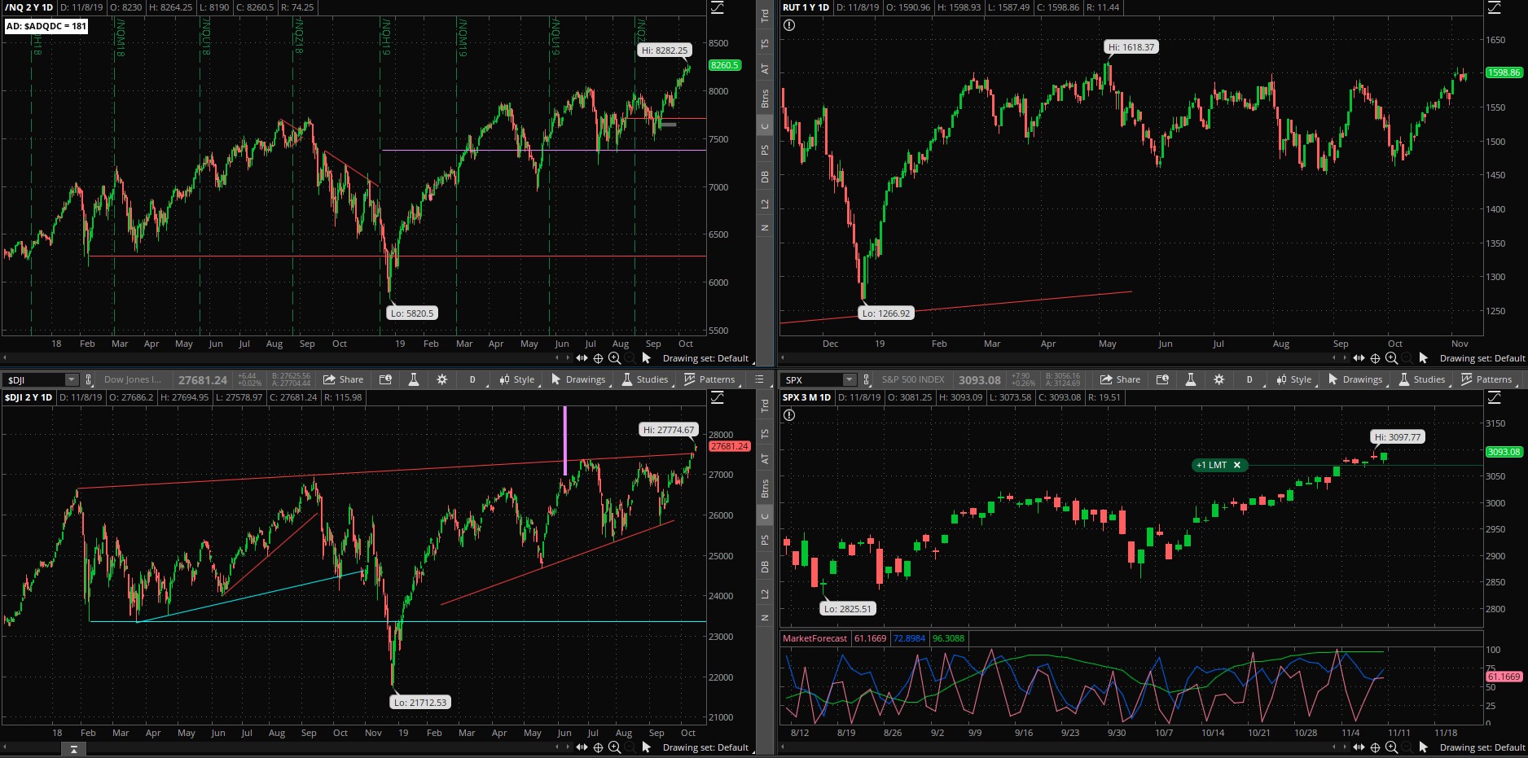Image resolution: width=1528 pixels, height=758 pixels.
Task: Open news/alert icon in SPX toolbar
Action: (x=1162, y=379)
